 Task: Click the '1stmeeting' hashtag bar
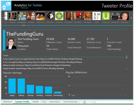coord(58,92)
